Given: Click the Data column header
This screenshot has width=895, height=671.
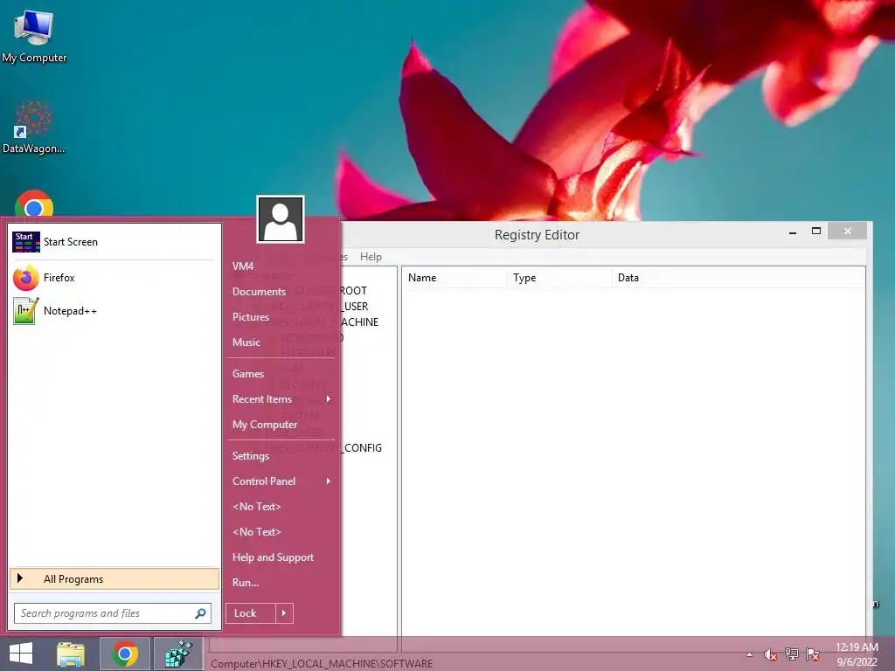Looking at the screenshot, I should [x=739, y=278].
